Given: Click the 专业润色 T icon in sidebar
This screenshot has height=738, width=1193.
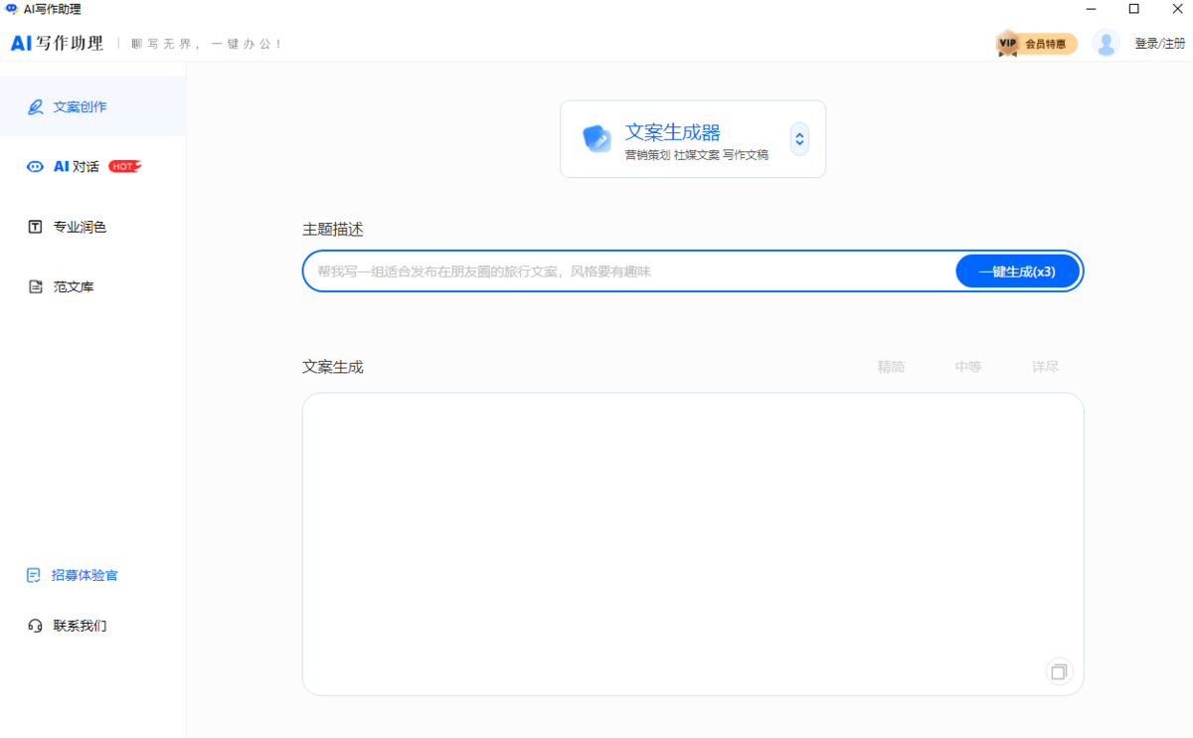Looking at the screenshot, I should [33, 226].
